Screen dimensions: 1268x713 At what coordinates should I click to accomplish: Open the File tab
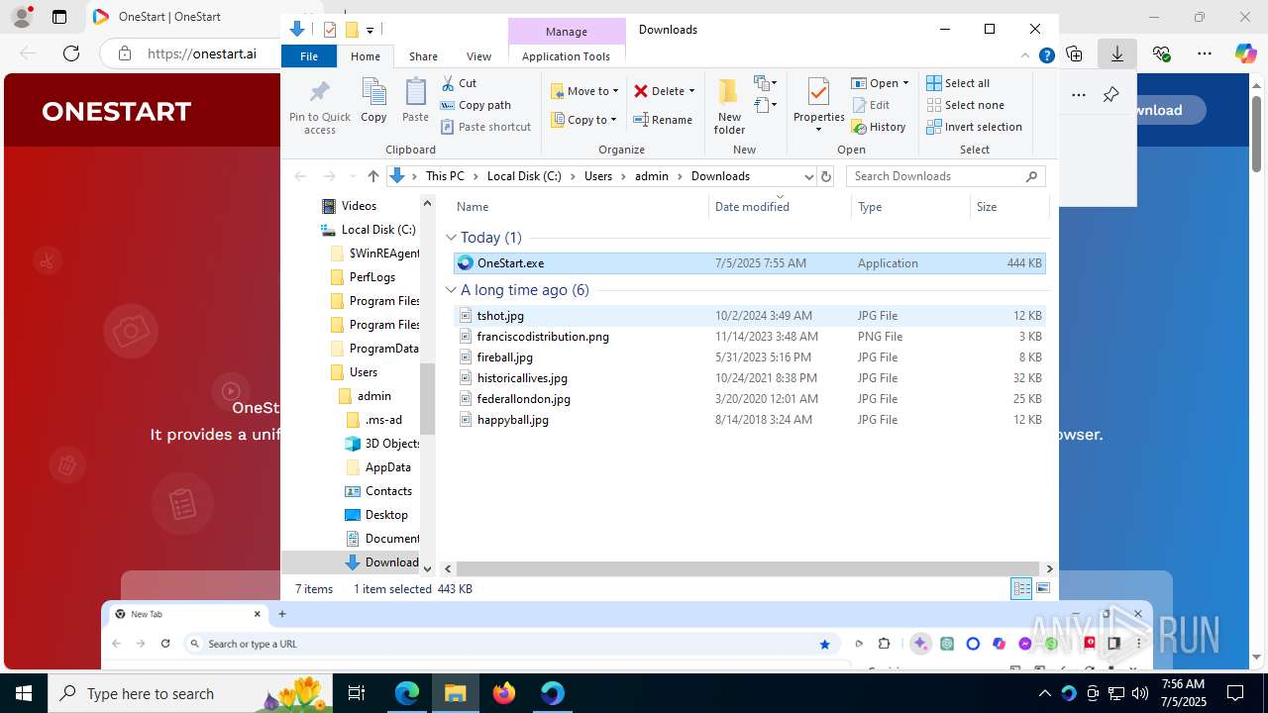(x=309, y=56)
